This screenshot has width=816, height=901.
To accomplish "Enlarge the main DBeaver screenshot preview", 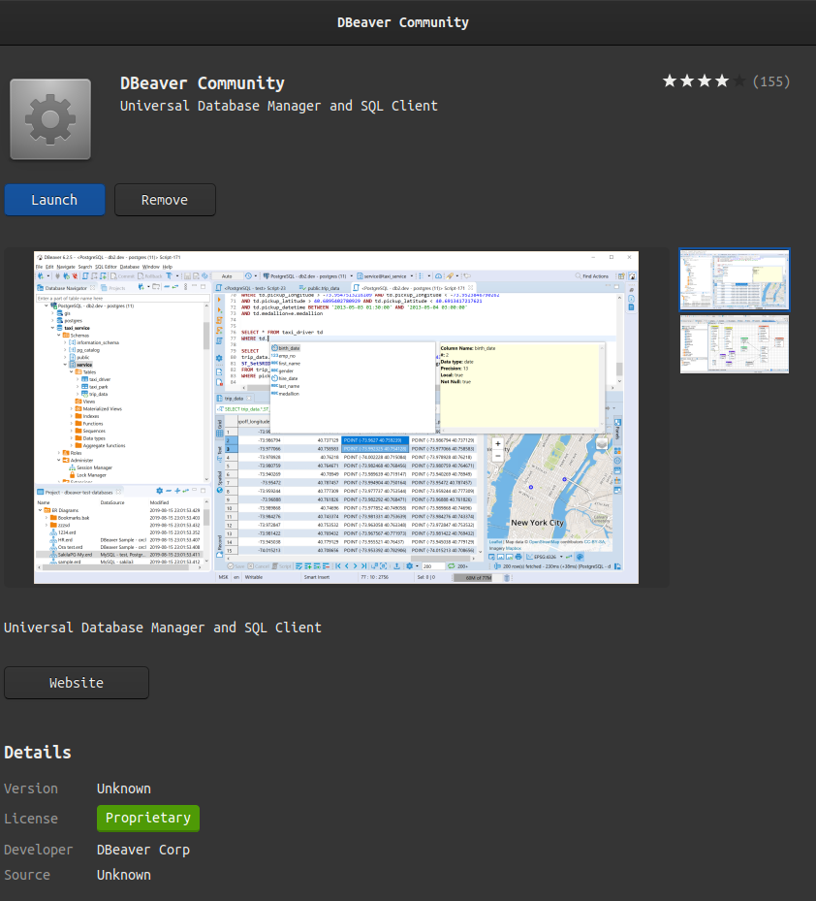I will pyautogui.click(x=336, y=417).
